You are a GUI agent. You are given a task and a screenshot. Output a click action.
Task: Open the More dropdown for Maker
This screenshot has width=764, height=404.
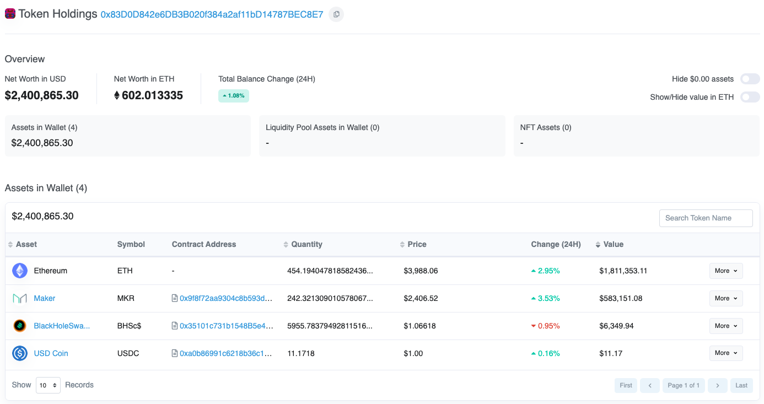(x=726, y=298)
